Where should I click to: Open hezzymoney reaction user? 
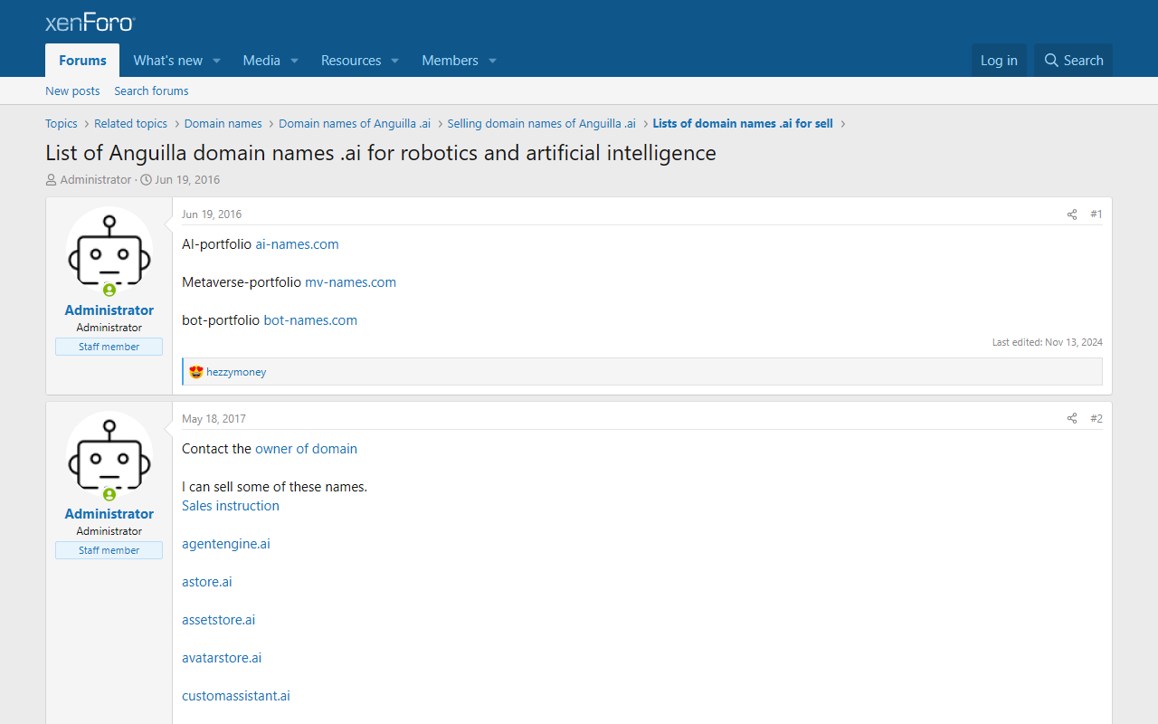point(236,372)
